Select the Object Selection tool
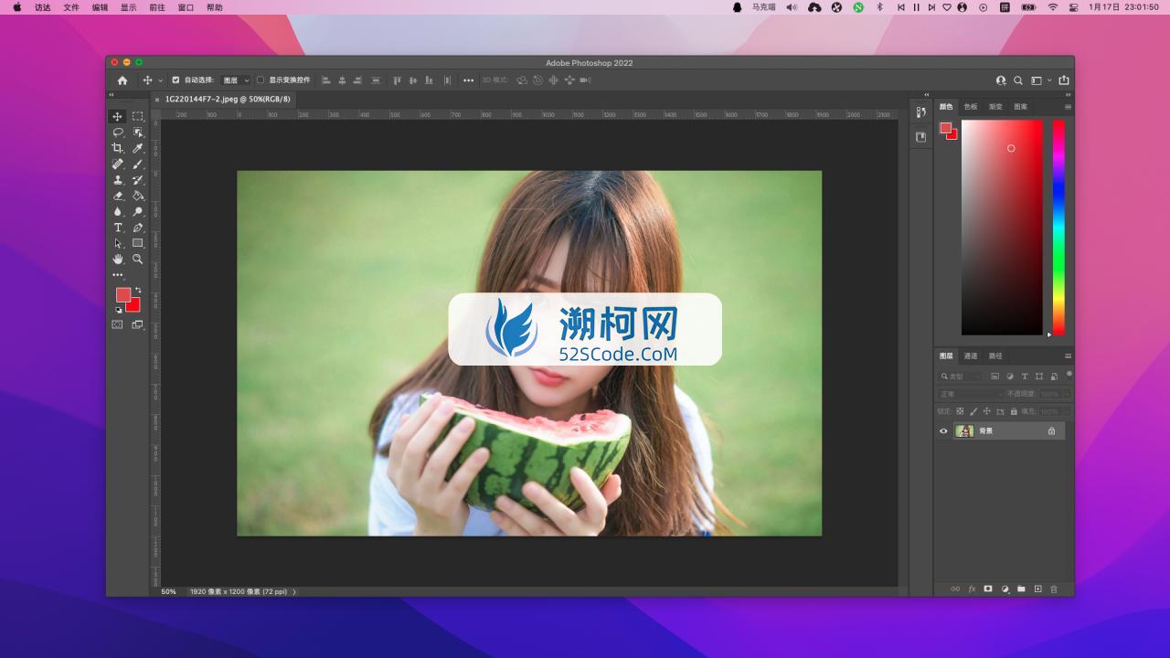The width and height of the screenshot is (1170, 658). click(x=138, y=133)
